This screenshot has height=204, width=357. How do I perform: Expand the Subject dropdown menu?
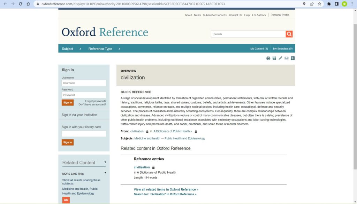pos(71,49)
